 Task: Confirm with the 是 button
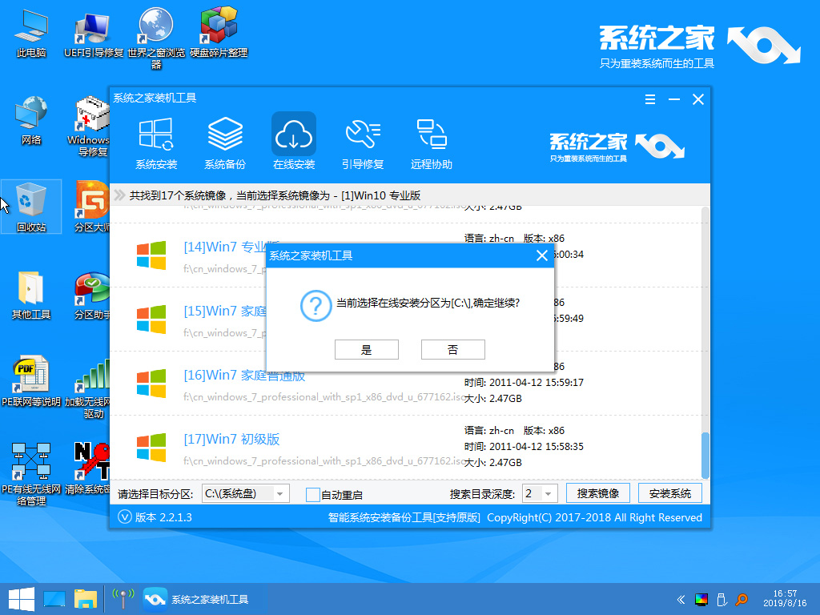click(367, 349)
